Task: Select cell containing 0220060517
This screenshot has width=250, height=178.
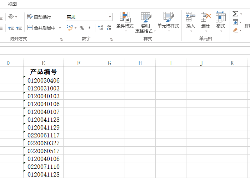Action: (x=43, y=151)
